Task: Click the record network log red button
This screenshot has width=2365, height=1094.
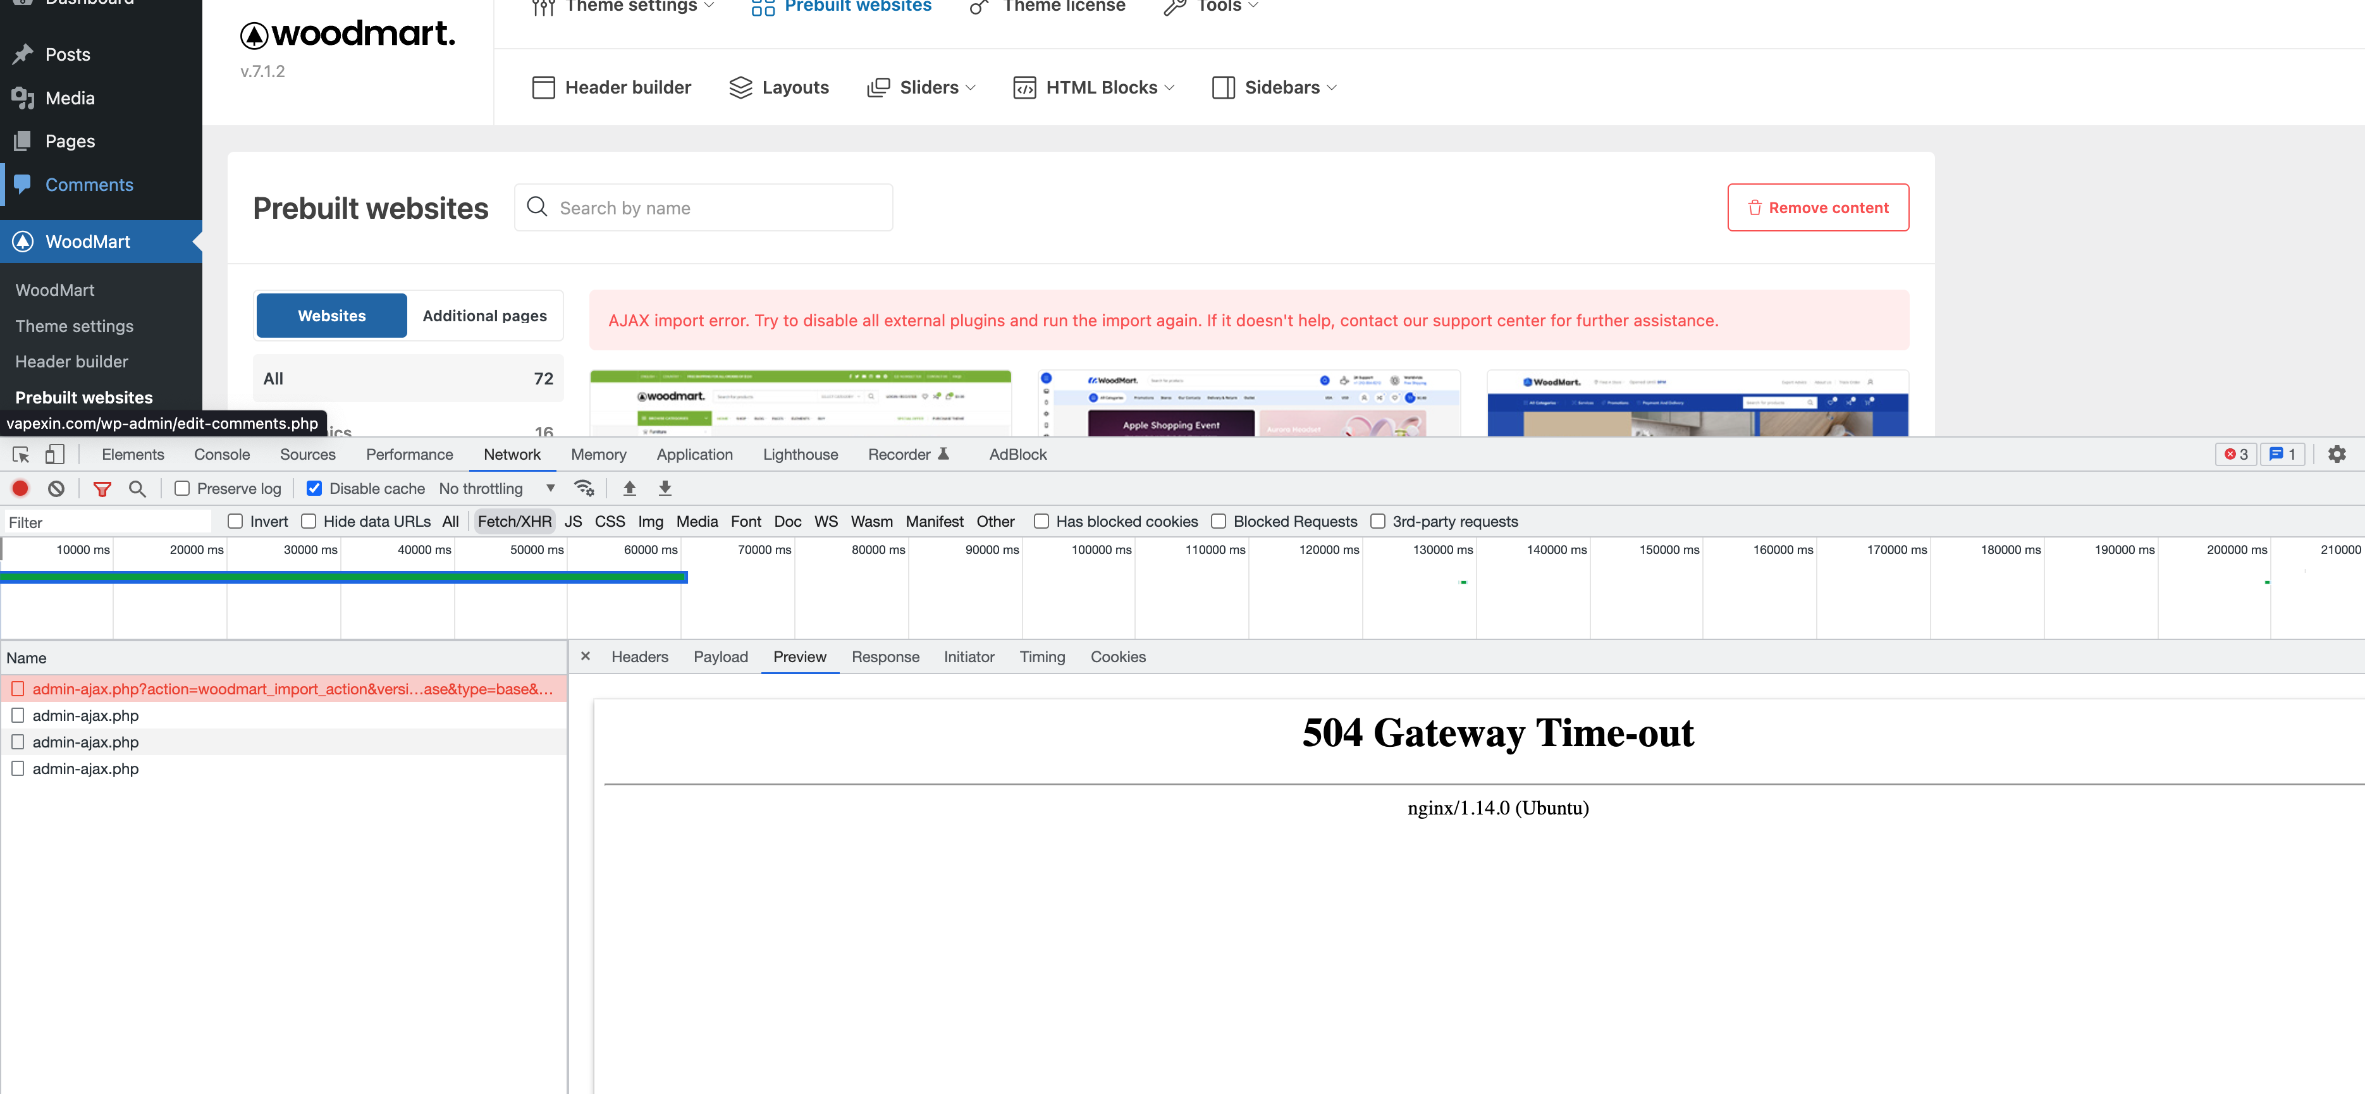Action: tap(20, 488)
